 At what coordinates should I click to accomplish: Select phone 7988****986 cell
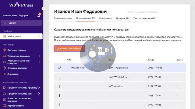pos(155,68)
